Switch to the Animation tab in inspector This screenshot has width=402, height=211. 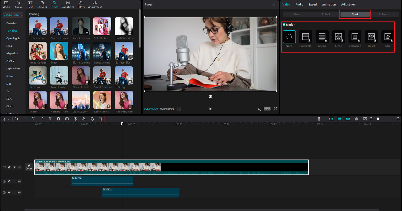coord(329,4)
